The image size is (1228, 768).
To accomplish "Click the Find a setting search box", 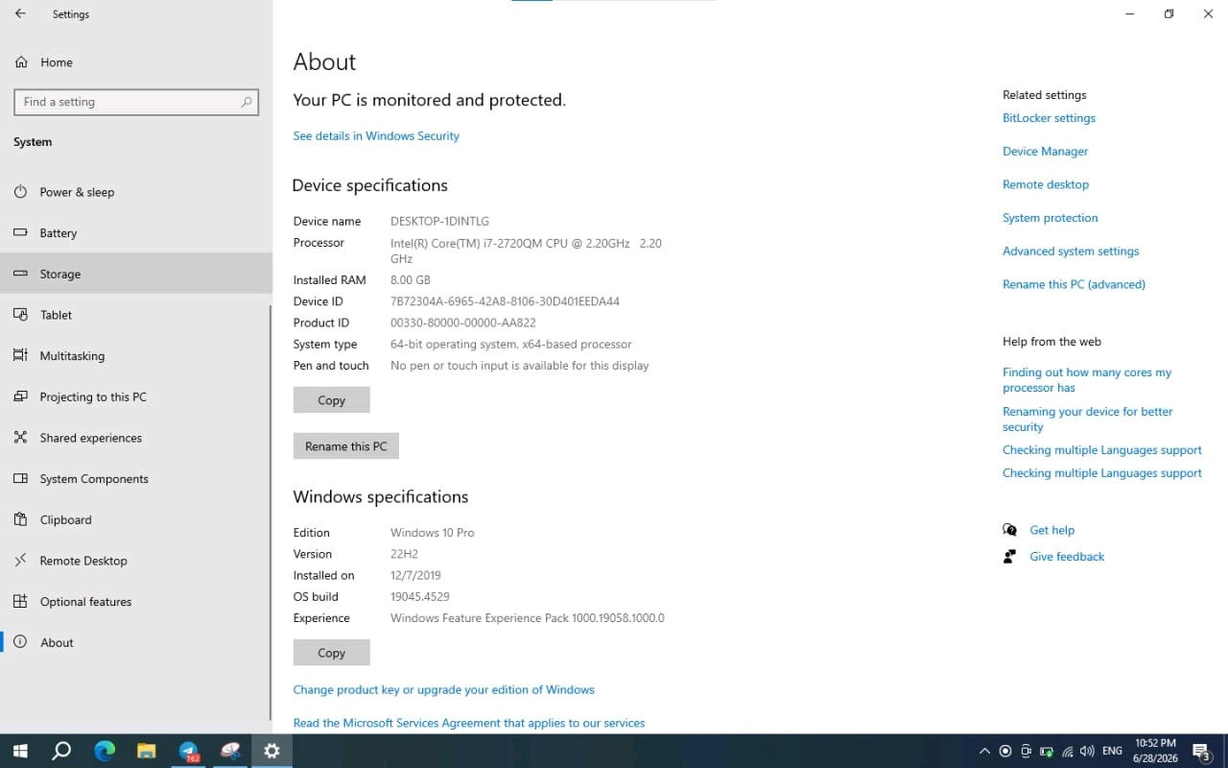I will coord(136,102).
